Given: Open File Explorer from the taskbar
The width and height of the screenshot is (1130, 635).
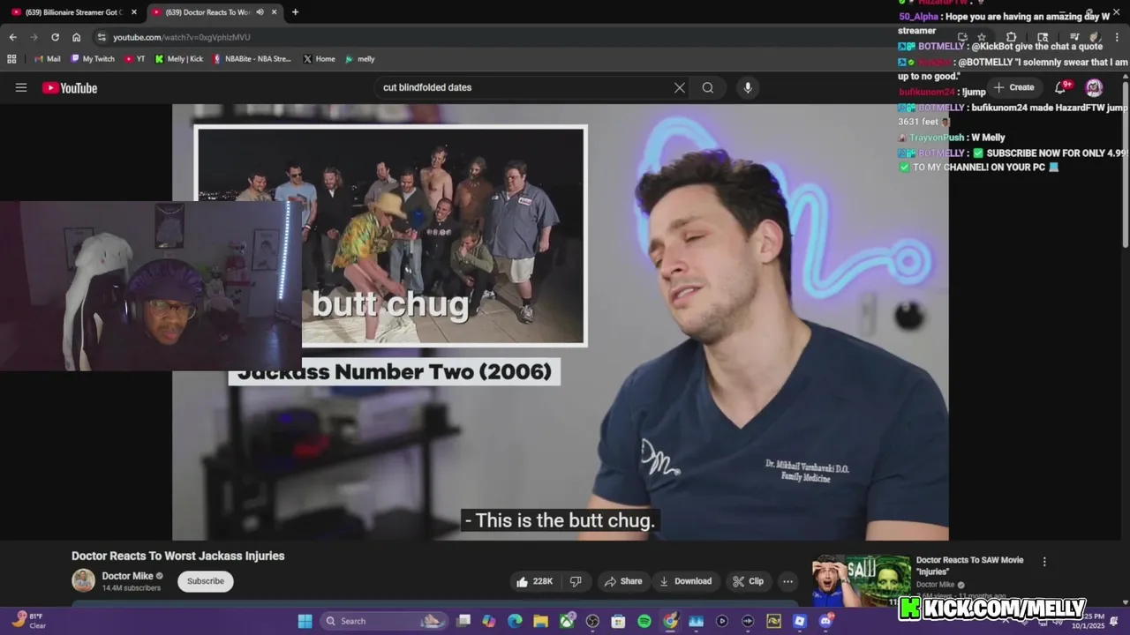Looking at the screenshot, I should pyautogui.click(x=540, y=621).
